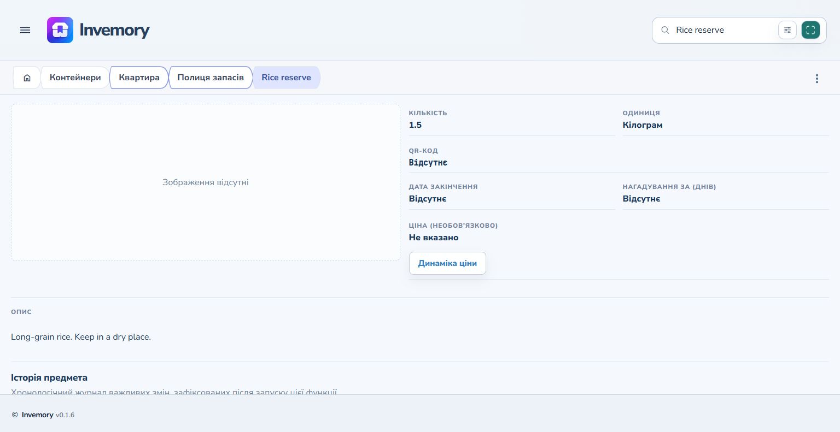Go to the home breadcrumb

27,78
